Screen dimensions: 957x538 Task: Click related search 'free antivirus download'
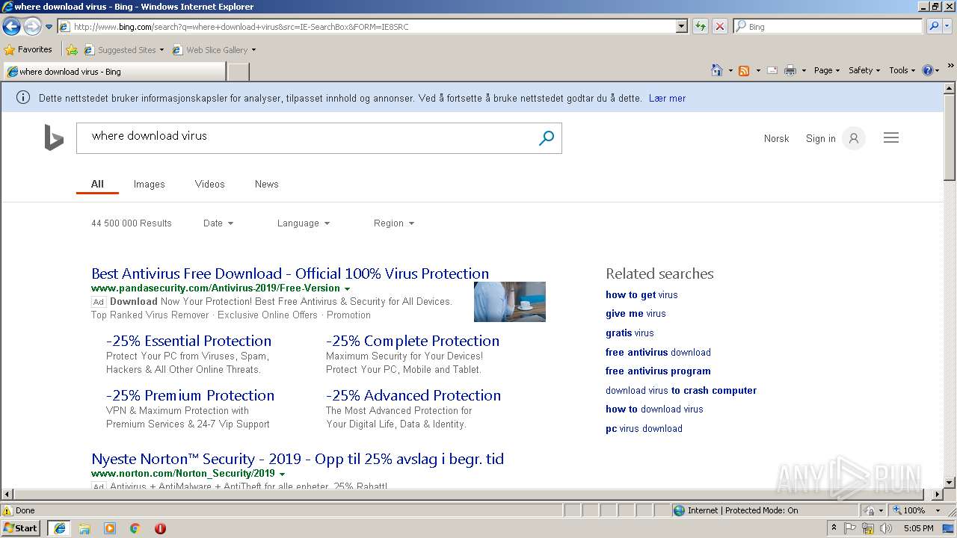coord(658,352)
